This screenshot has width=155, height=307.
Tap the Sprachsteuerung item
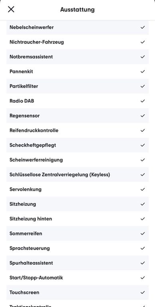click(x=77, y=248)
